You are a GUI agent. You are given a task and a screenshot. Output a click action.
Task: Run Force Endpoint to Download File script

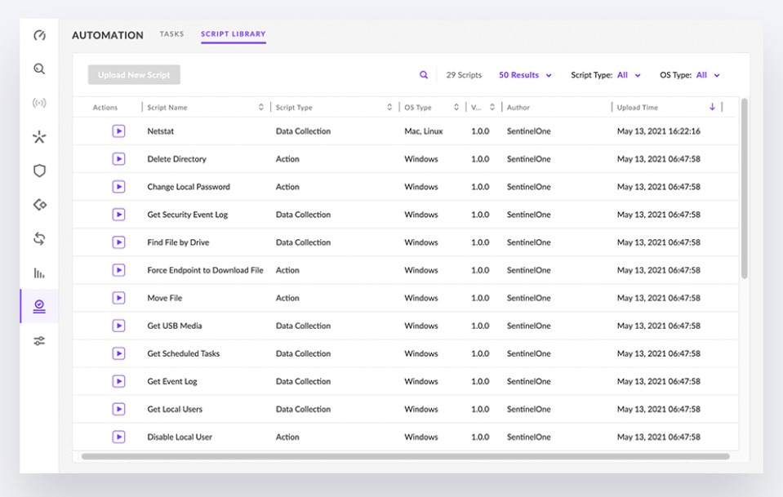(118, 270)
